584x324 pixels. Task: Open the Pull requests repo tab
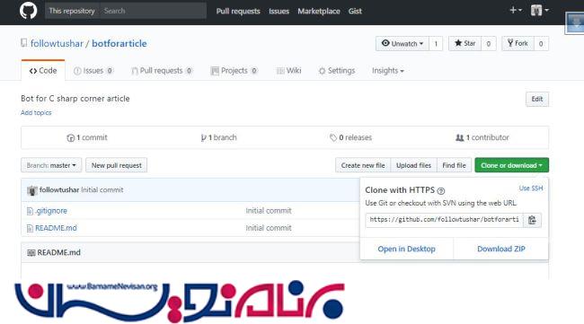coord(162,70)
